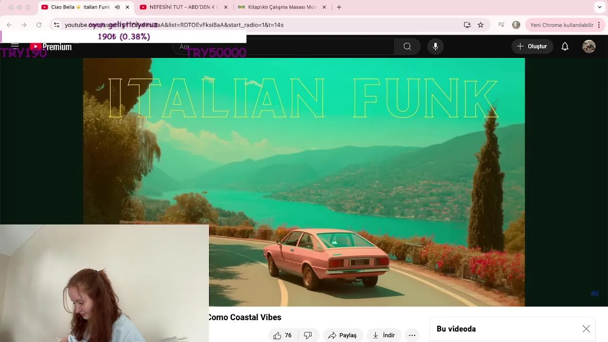Screen dimensions: 608x342
Task: Open the YouTube hamburger guide menu
Action: click(15, 46)
